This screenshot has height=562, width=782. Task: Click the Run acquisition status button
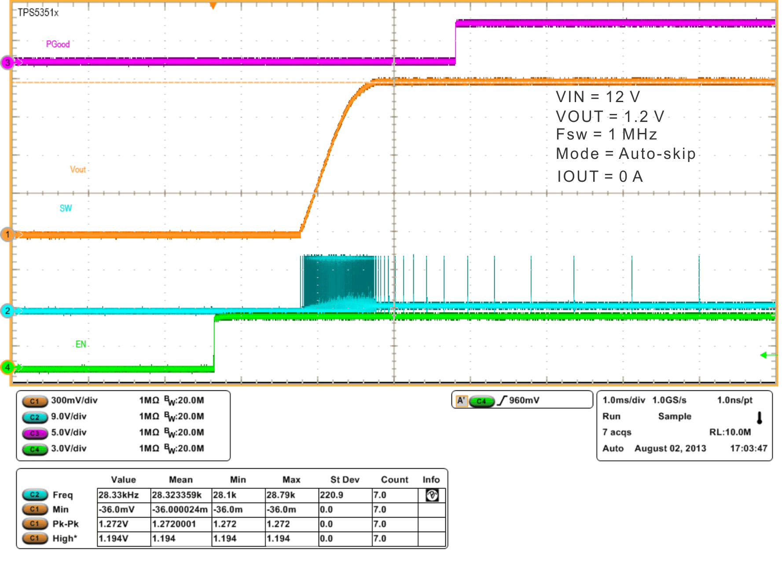pos(612,416)
